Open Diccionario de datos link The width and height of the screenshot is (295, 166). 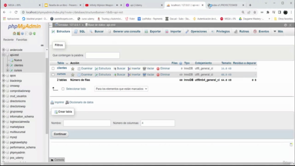79,102
